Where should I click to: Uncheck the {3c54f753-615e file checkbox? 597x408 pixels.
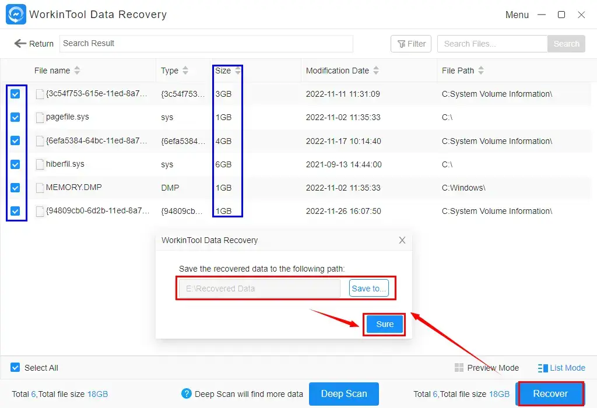[x=15, y=94]
